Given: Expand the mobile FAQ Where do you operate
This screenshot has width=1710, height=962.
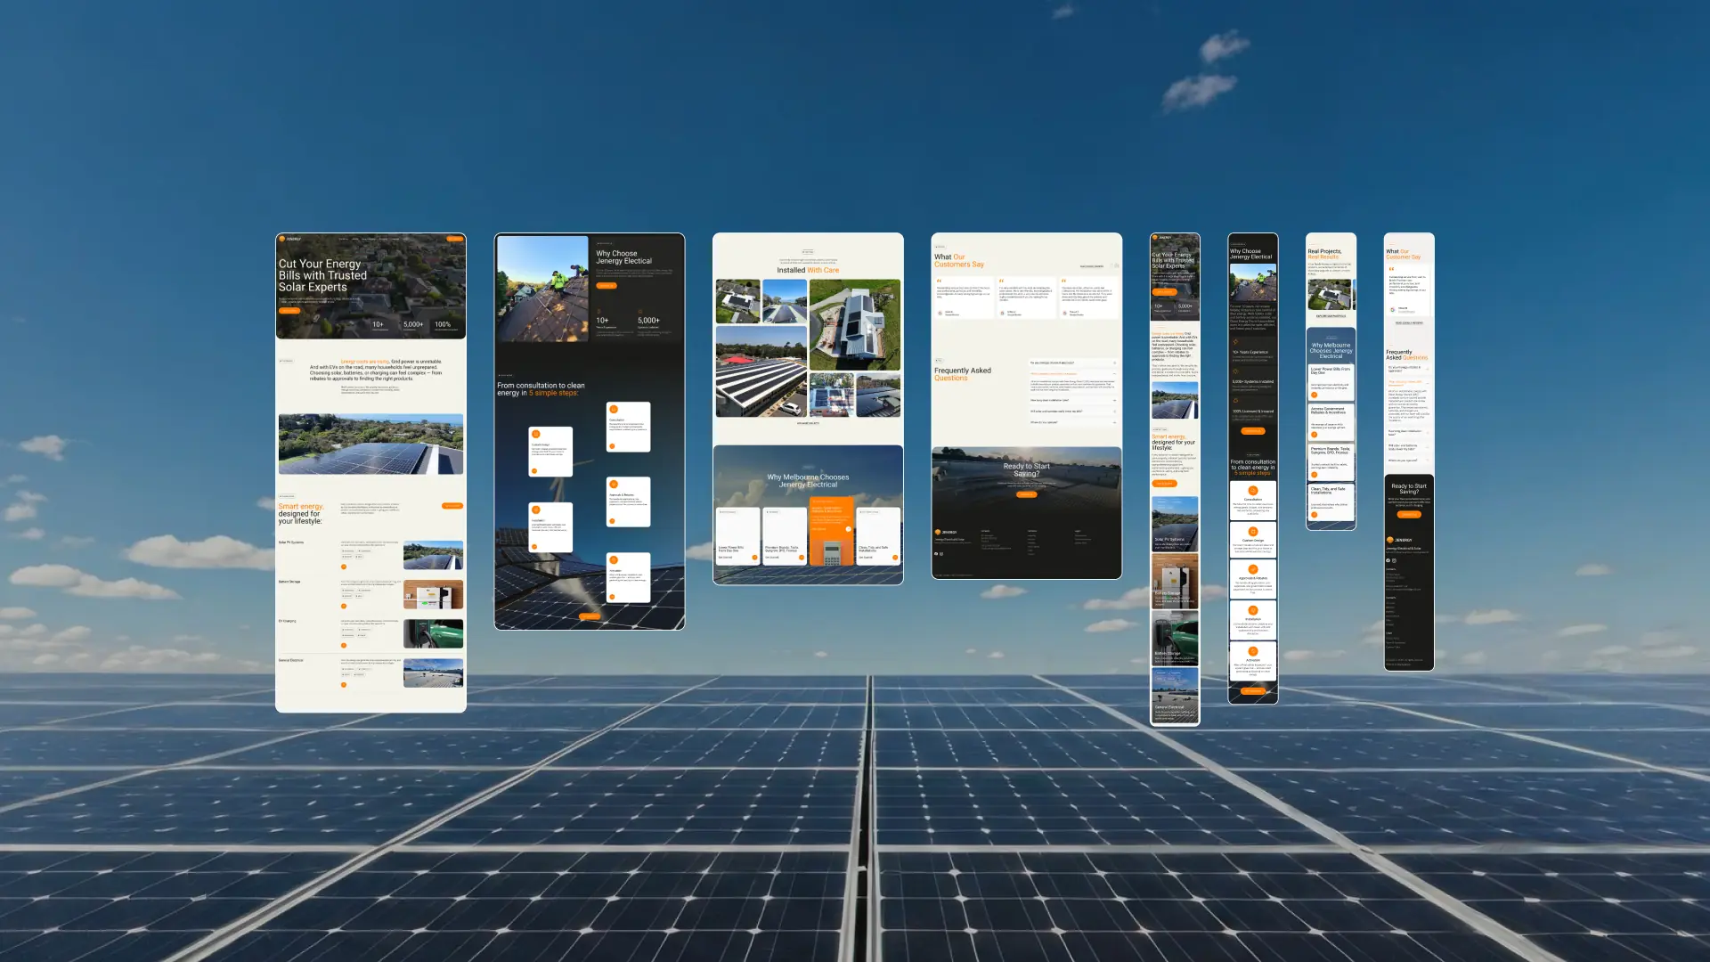Looking at the screenshot, I should 1409,460.
